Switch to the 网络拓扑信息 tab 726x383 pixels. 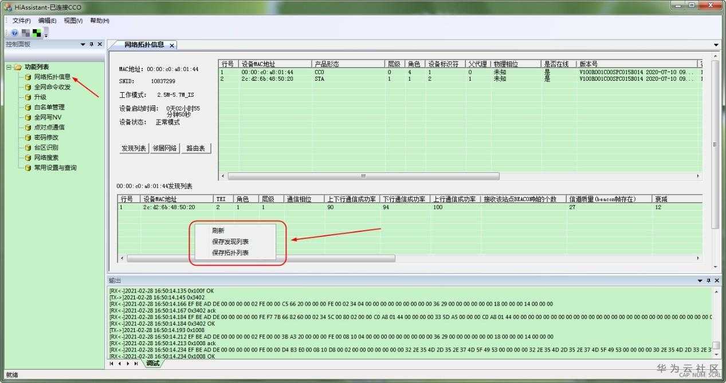144,45
